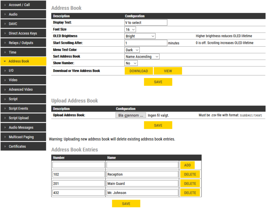Go to Audio Messages section

point(23,127)
